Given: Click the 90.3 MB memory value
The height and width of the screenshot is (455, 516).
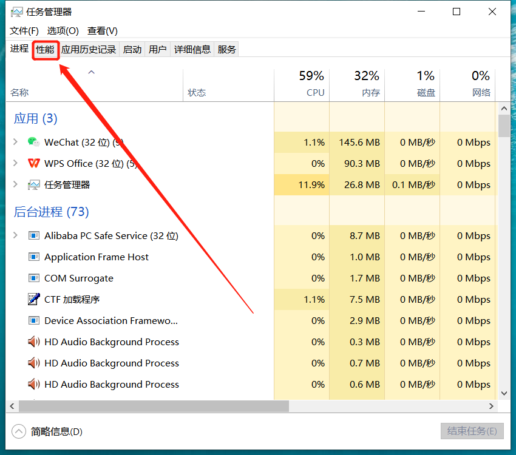Looking at the screenshot, I should coord(362,163).
